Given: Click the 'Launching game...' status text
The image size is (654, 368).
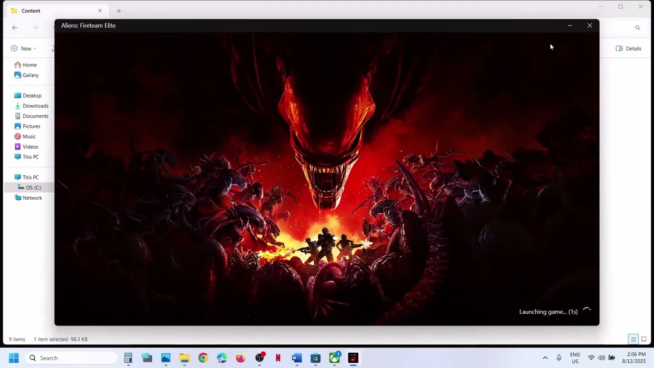Looking at the screenshot, I should [x=548, y=312].
